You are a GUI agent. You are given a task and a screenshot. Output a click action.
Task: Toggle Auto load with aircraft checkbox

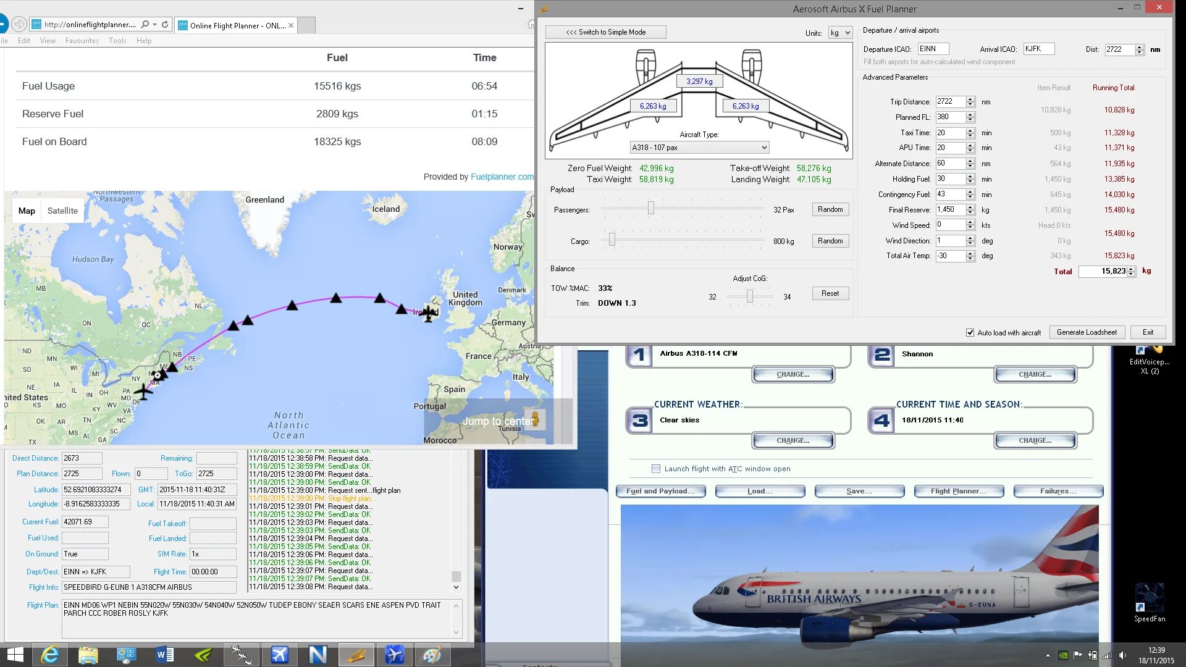tap(970, 332)
